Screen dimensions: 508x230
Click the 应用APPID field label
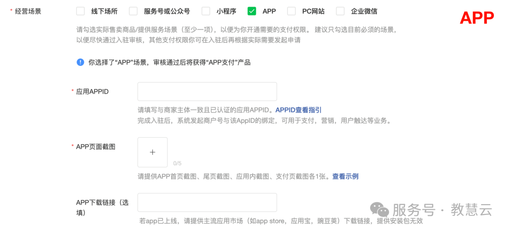pyautogui.click(x=92, y=92)
